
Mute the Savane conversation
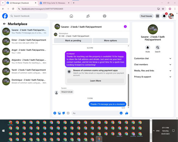click(148, 48)
